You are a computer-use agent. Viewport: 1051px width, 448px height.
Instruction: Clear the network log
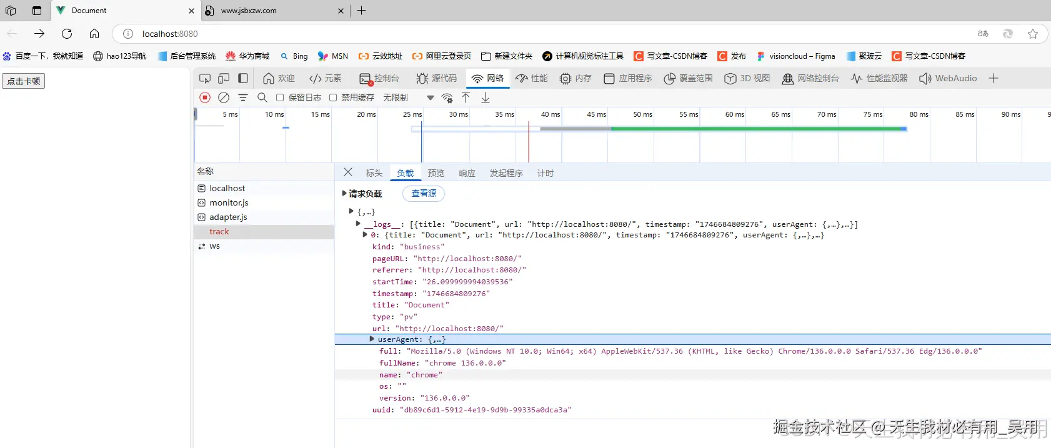click(224, 97)
